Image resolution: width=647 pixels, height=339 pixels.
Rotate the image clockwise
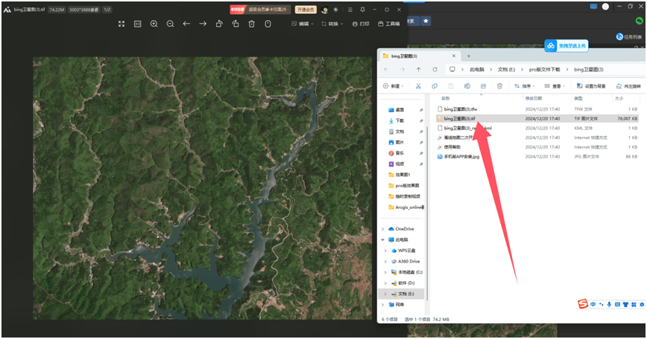pyautogui.click(x=236, y=24)
